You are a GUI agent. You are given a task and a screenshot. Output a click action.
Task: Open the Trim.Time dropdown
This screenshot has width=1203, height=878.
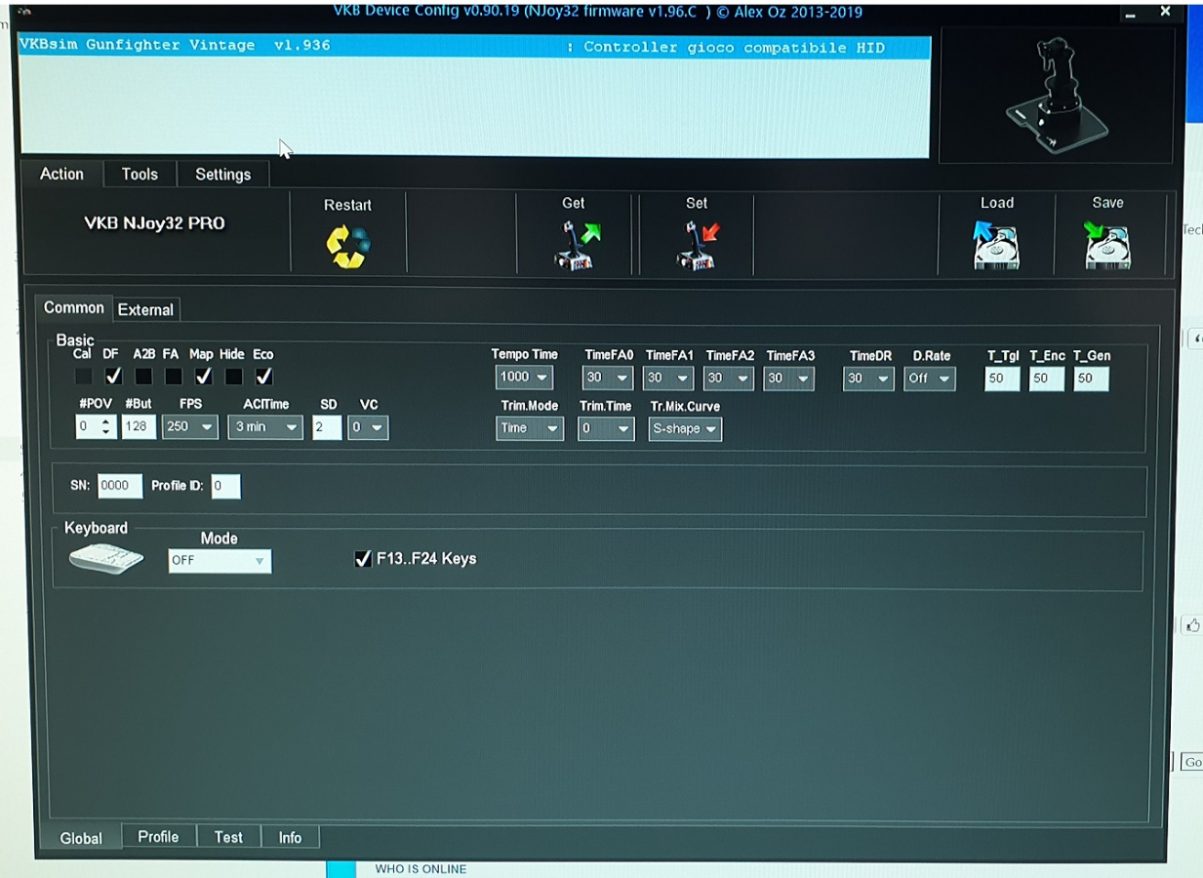606,428
